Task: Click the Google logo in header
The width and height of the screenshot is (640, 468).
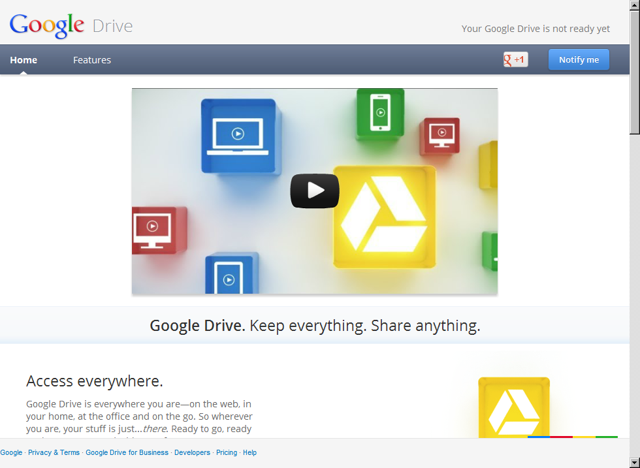Action: [x=47, y=25]
